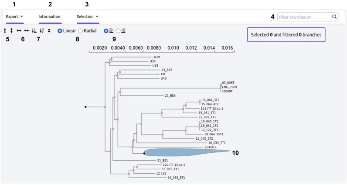Select the Radial layout radio button
Image resolution: width=347 pixels, height=185 pixels.
pos(81,31)
